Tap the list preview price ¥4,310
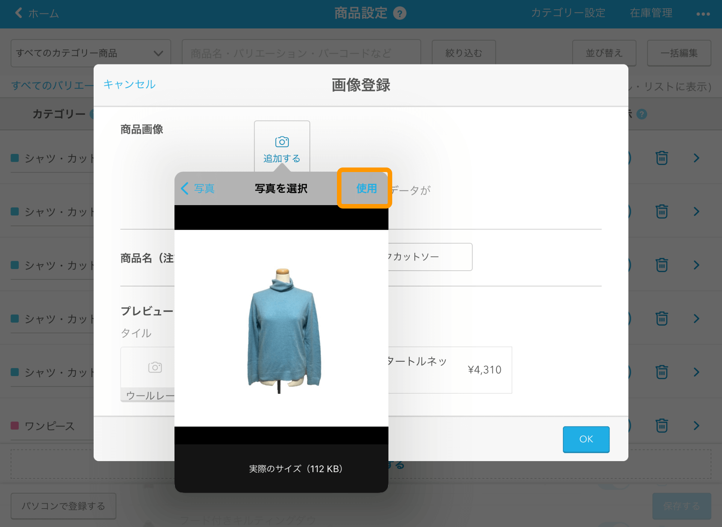The image size is (722, 527). (x=484, y=370)
